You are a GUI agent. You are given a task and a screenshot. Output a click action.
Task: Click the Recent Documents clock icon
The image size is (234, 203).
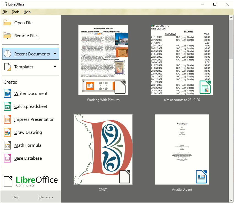(7, 54)
